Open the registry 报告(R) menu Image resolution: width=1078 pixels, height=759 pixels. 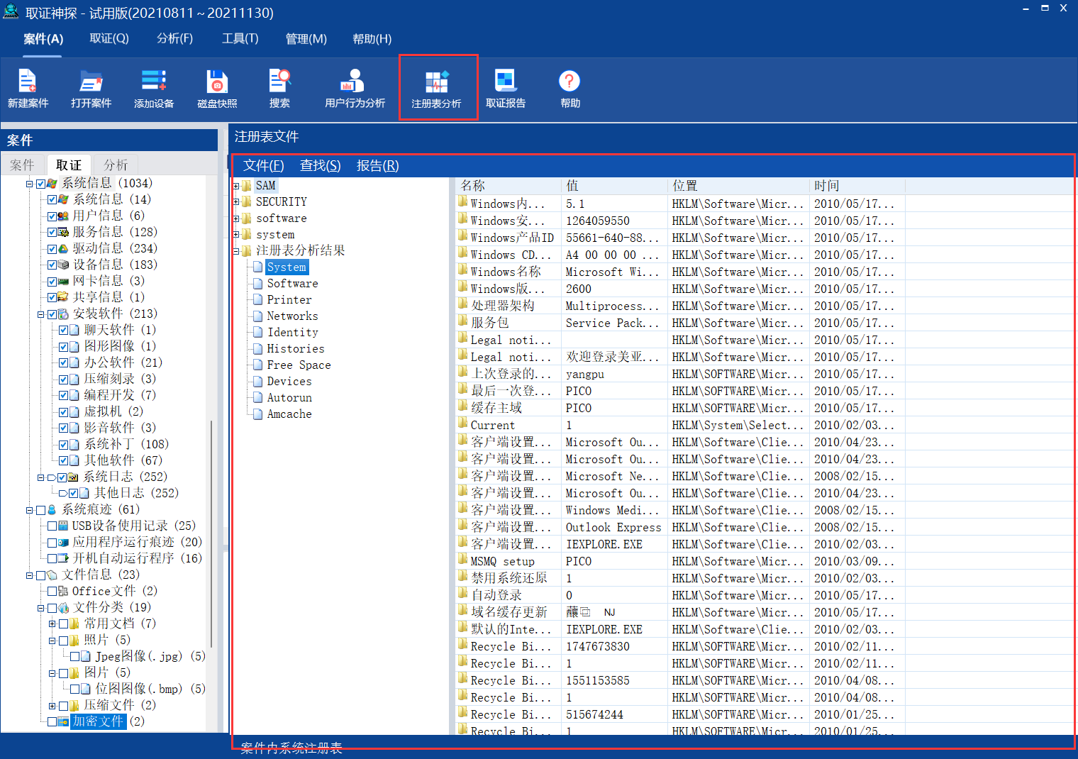(x=377, y=165)
